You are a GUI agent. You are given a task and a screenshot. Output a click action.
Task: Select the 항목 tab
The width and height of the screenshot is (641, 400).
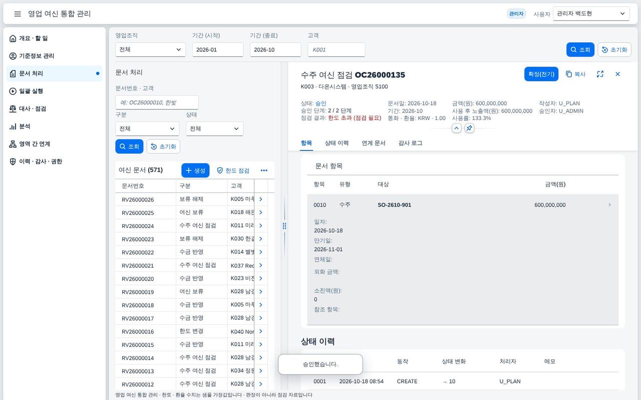[306, 143]
